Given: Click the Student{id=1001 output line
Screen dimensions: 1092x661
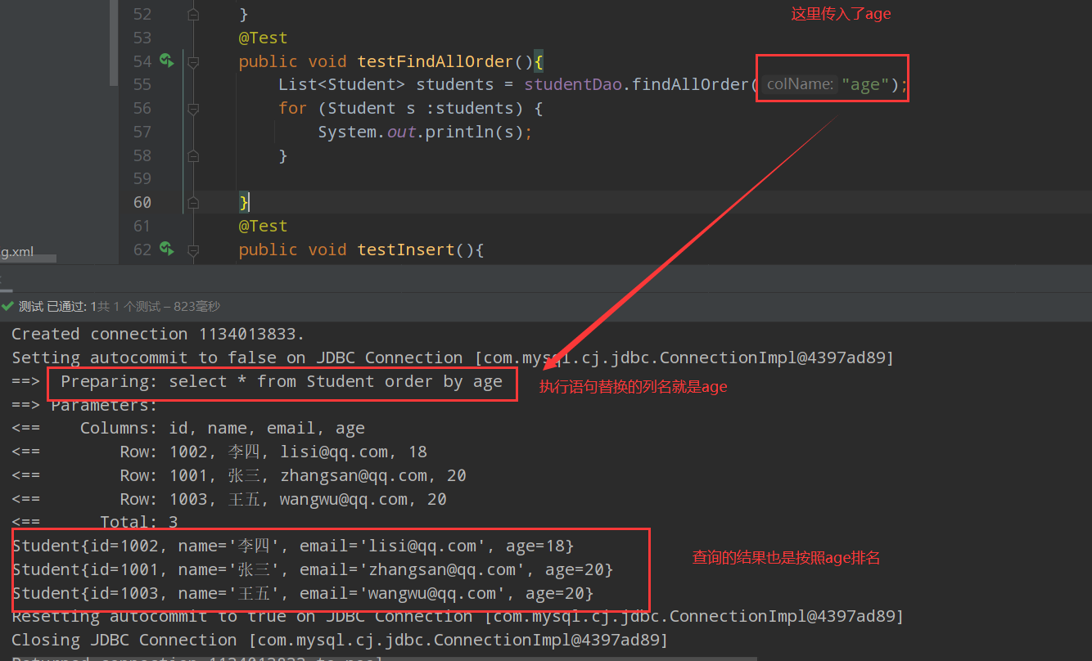Looking at the screenshot, I should 313,569.
